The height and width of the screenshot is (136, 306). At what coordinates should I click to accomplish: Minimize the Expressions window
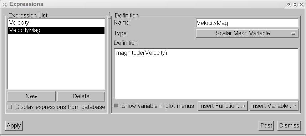pos(289,4)
